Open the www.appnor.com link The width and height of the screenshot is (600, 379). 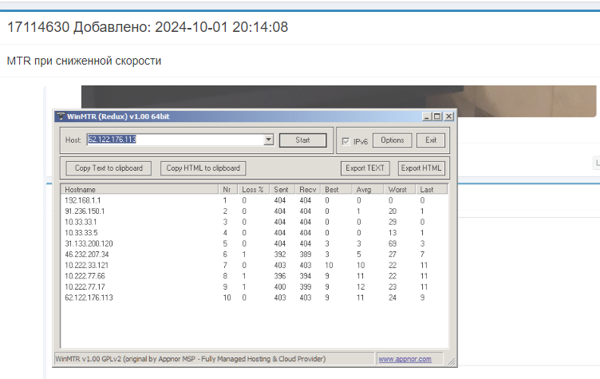click(x=404, y=359)
